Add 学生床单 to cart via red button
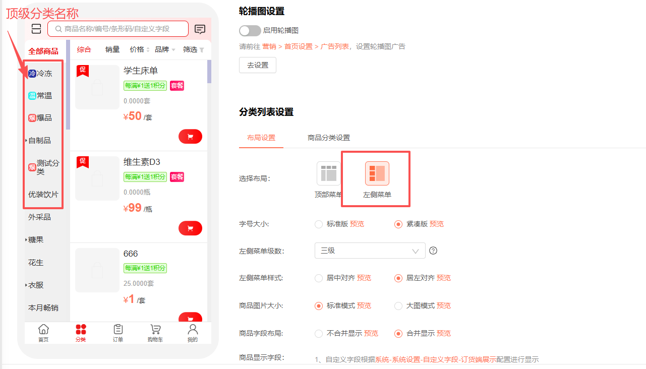The image size is (646, 369). click(x=190, y=137)
